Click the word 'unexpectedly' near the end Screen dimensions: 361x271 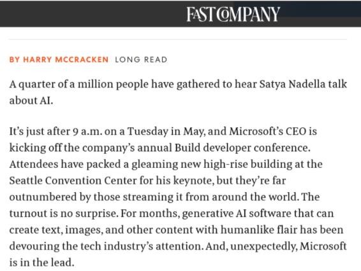263,247
